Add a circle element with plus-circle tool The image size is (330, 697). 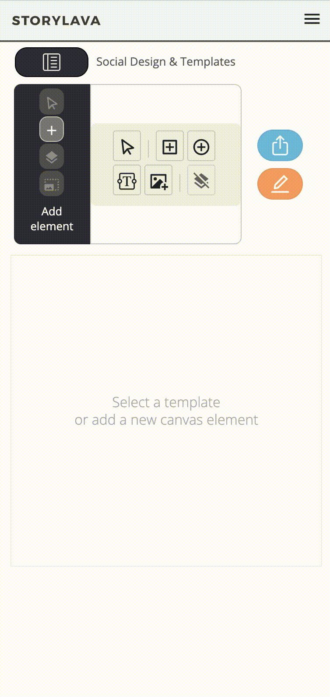click(x=201, y=146)
